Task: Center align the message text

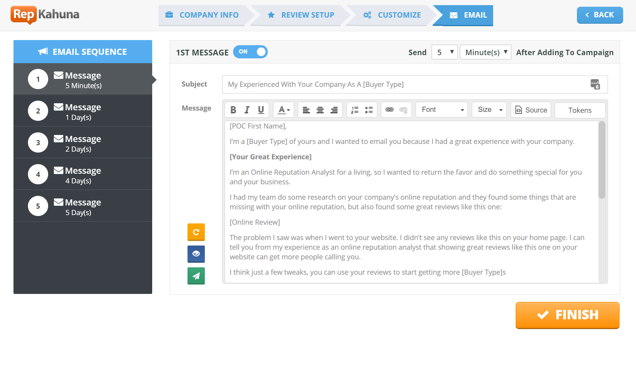Action: (320, 110)
